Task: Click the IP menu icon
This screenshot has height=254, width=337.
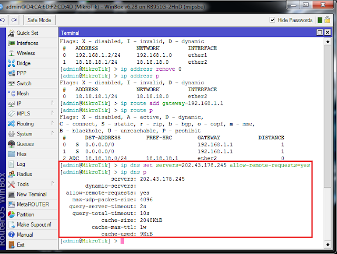Action: (11, 103)
